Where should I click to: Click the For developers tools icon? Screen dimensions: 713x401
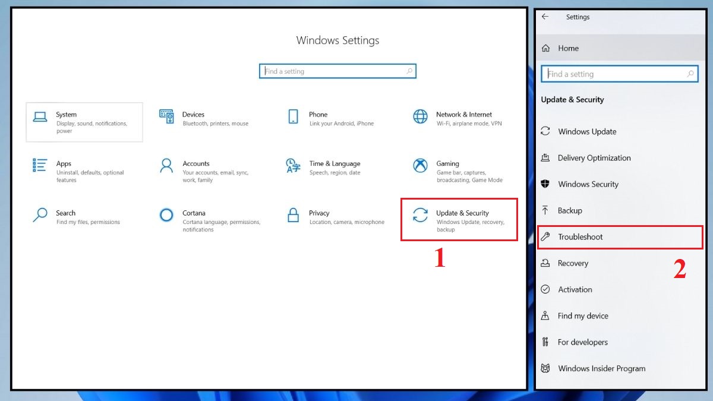[x=545, y=342]
